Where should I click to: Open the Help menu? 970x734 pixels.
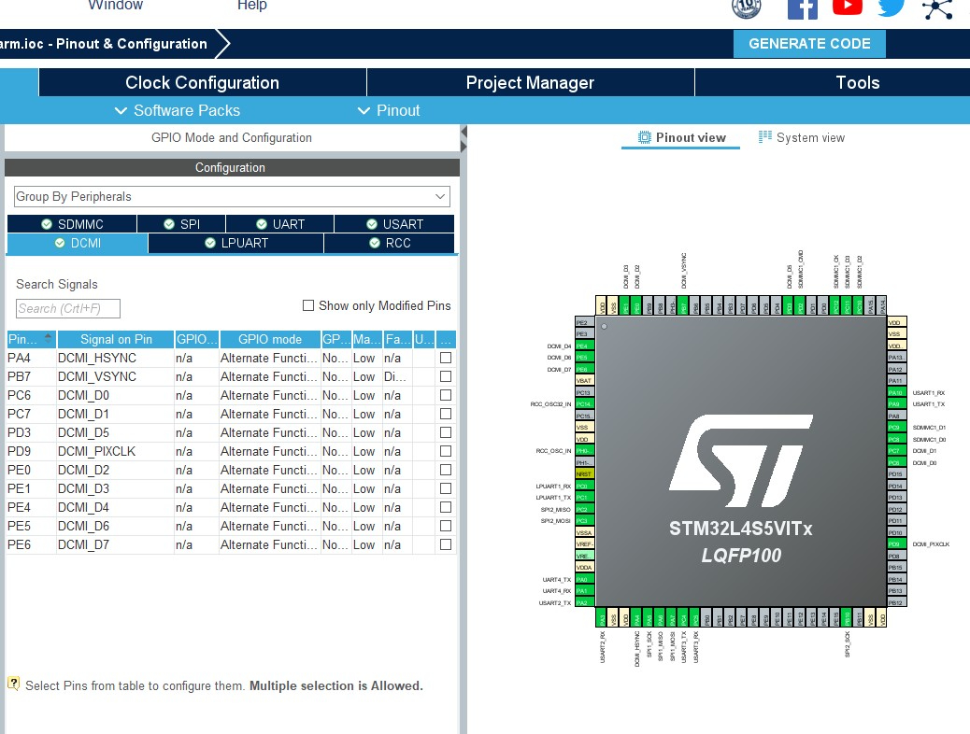[251, 6]
